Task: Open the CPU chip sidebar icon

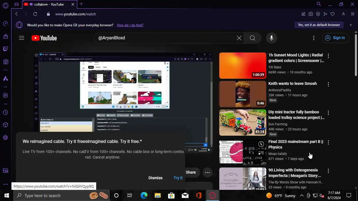Action: [x=6, y=62]
